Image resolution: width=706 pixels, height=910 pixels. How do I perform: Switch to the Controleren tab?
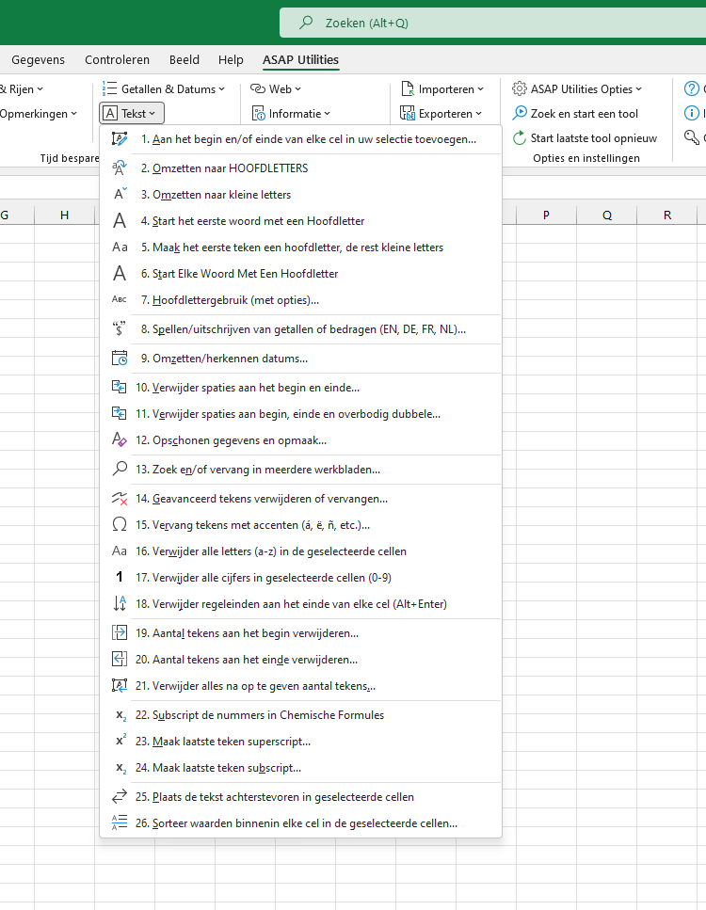(x=118, y=60)
